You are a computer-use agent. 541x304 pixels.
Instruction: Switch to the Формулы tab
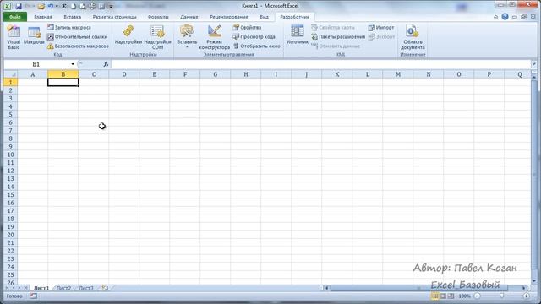[x=158, y=17]
